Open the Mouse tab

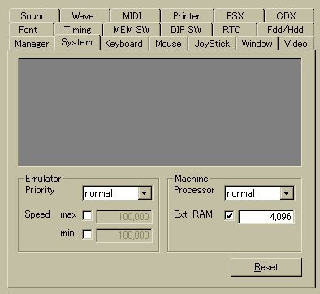[x=168, y=44]
